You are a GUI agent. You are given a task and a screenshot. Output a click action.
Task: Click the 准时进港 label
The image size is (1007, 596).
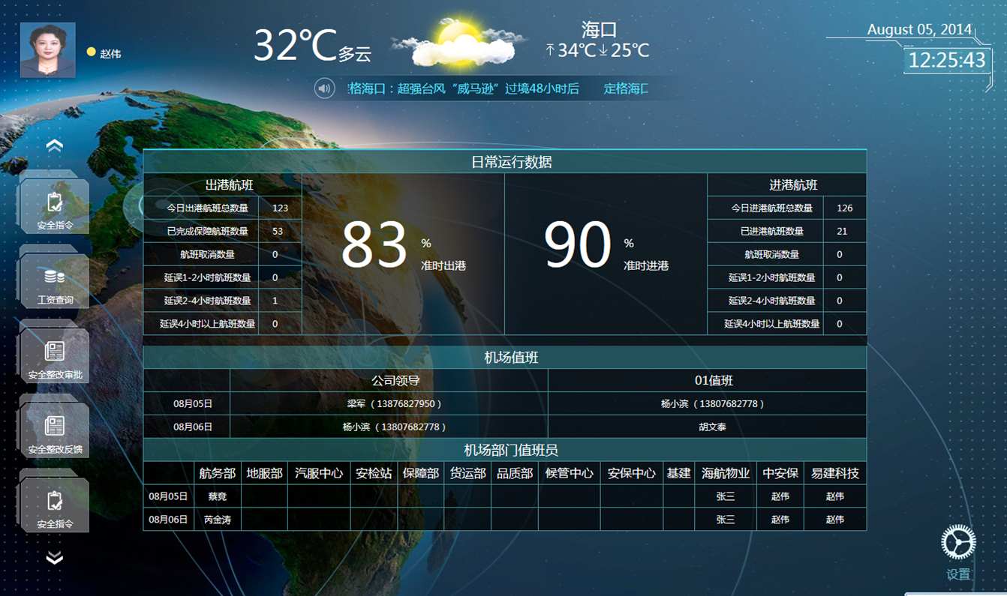pos(646,265)
